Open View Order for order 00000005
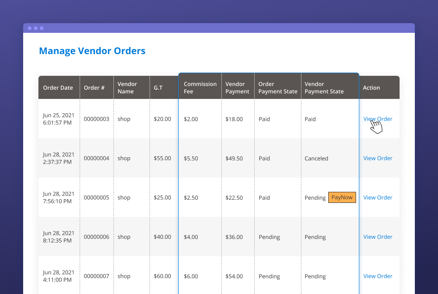 378,197
